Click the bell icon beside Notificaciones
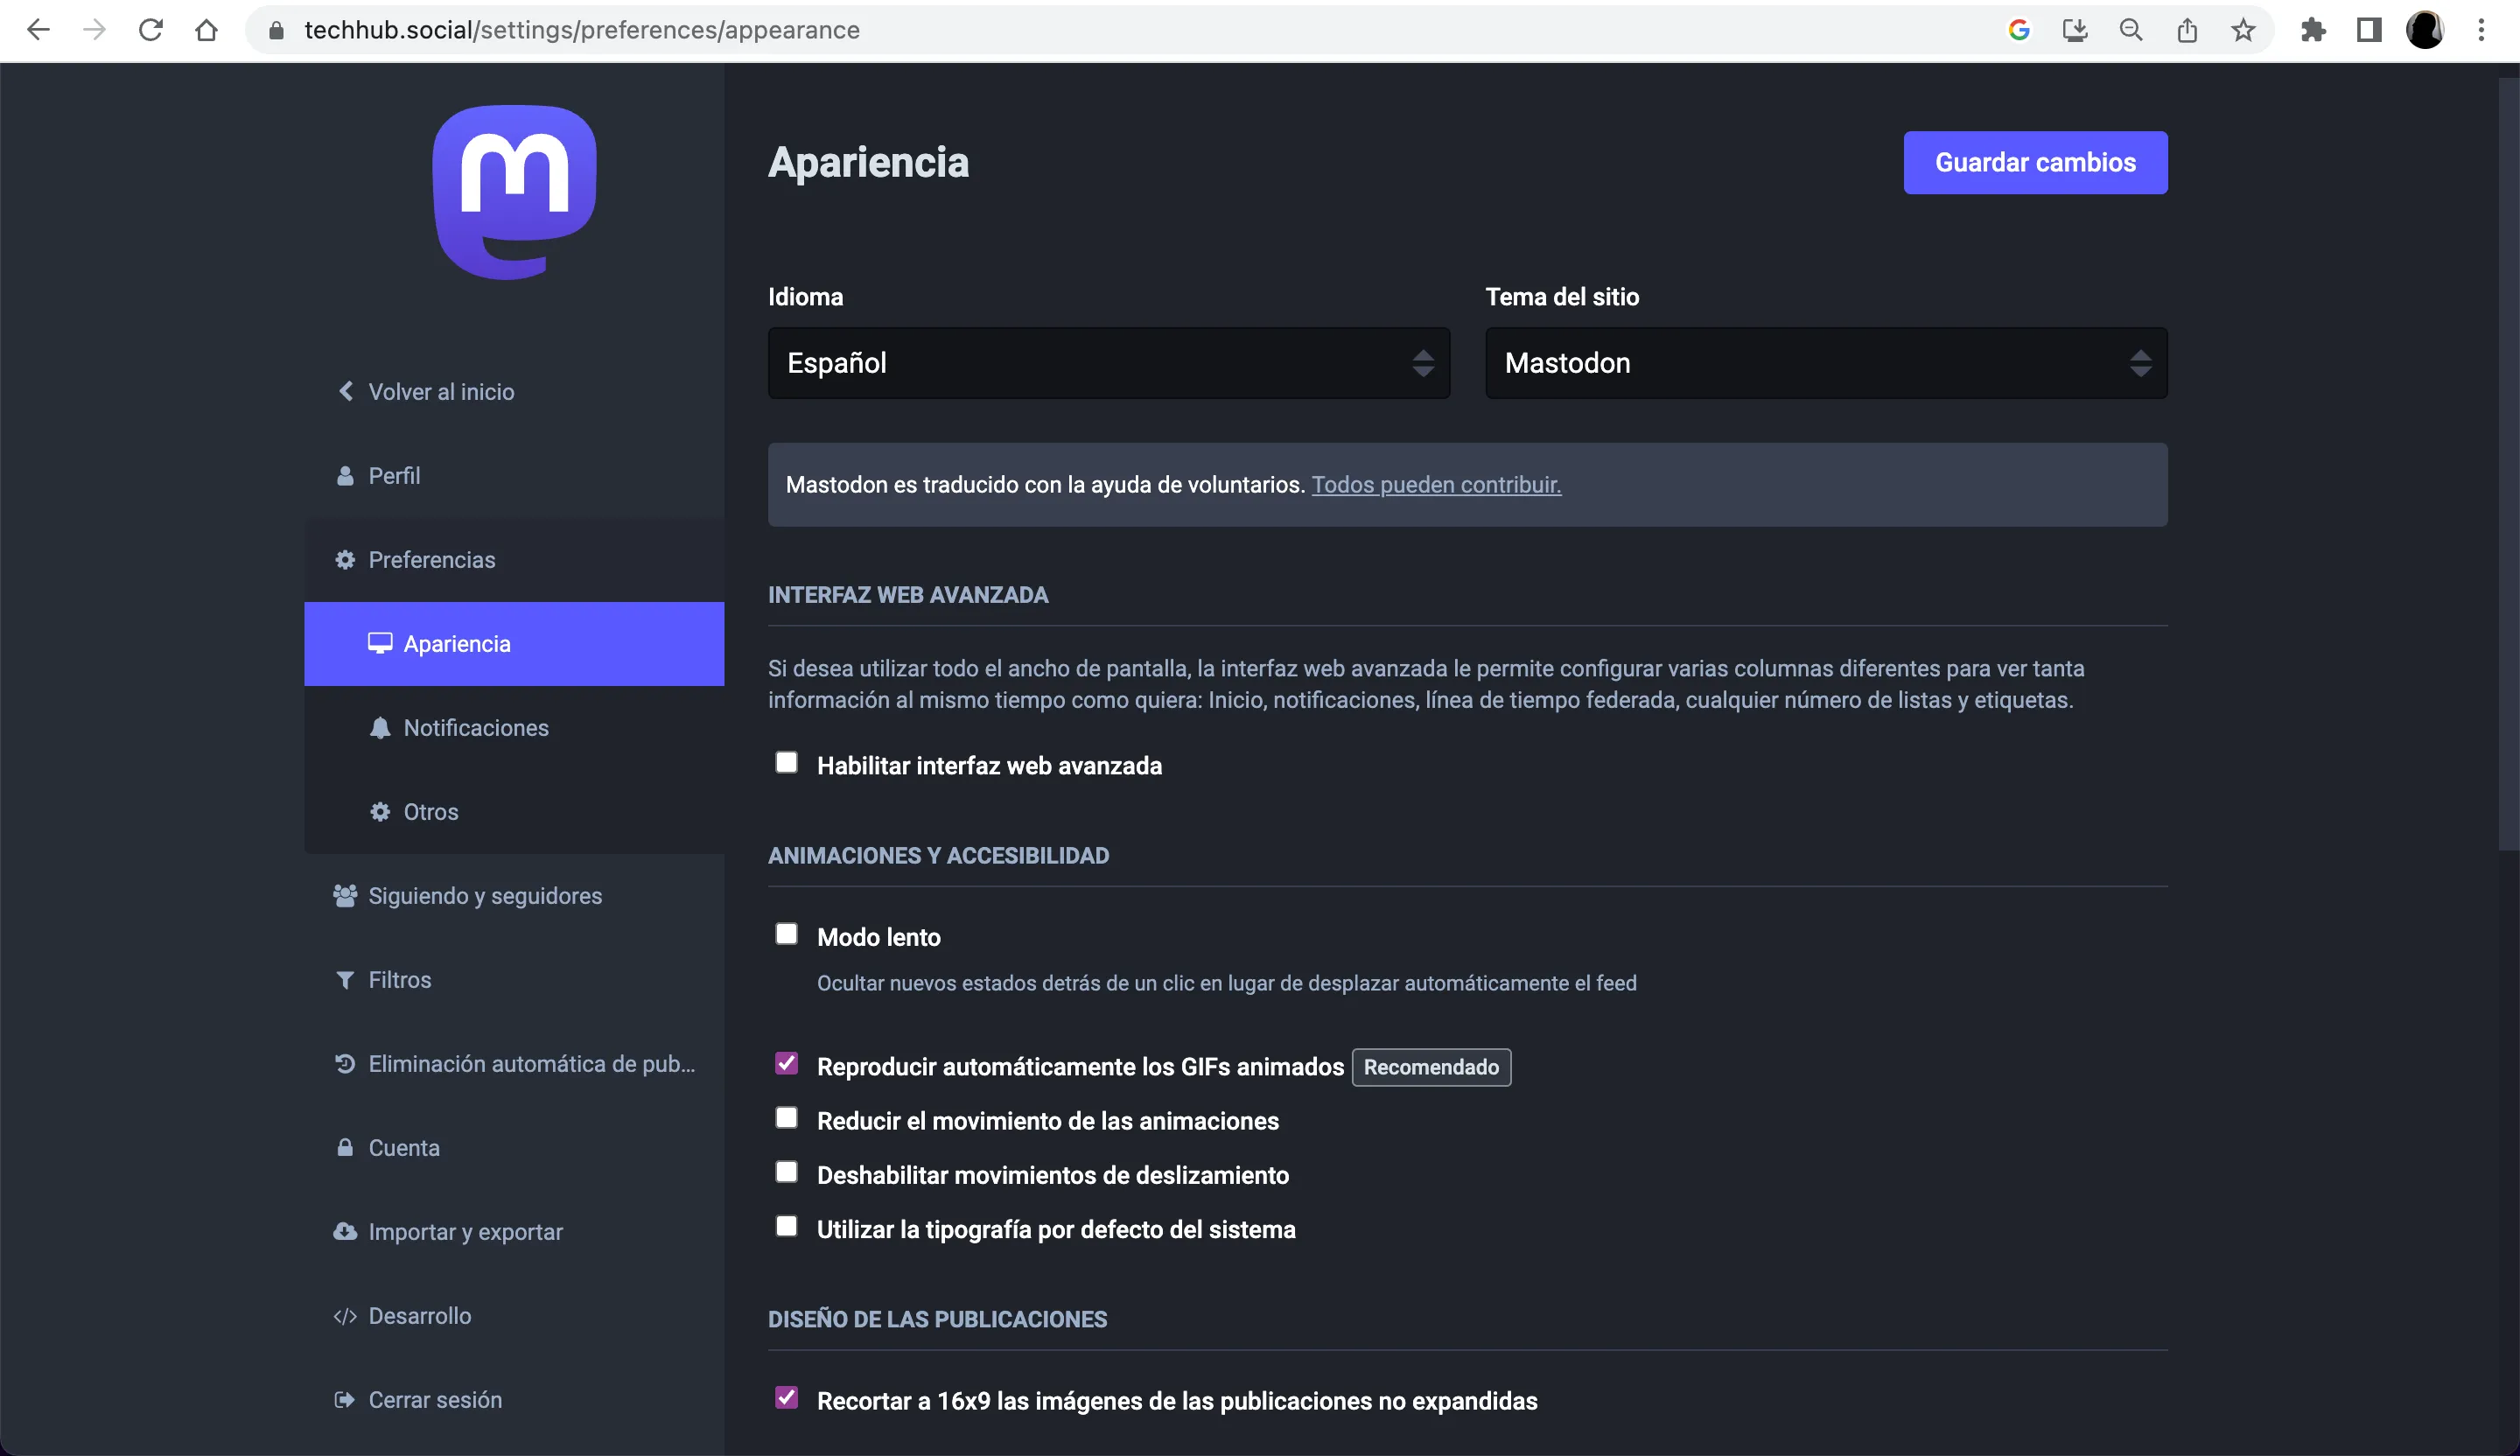Viewport: 2520px width, 1456px height. click(x=380, y=728)
